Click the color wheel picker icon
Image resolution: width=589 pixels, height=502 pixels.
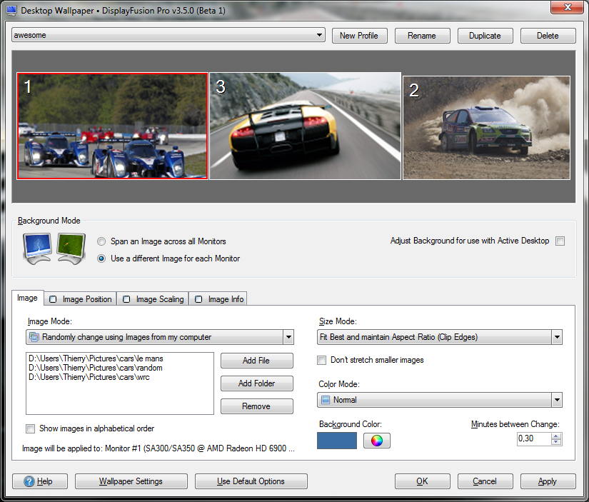(377, 441)
